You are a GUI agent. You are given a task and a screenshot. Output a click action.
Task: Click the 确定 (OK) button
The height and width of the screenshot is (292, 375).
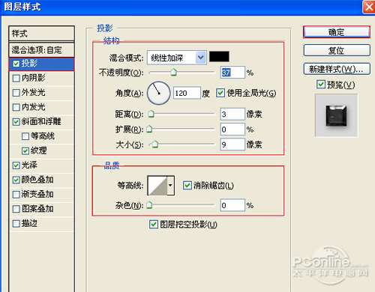(337, 32)
